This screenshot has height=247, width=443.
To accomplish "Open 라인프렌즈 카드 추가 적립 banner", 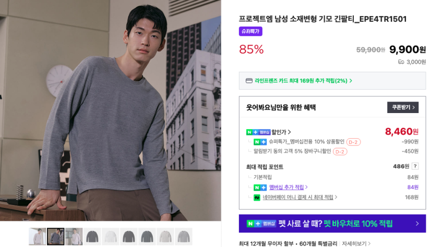I will point(332,81).
